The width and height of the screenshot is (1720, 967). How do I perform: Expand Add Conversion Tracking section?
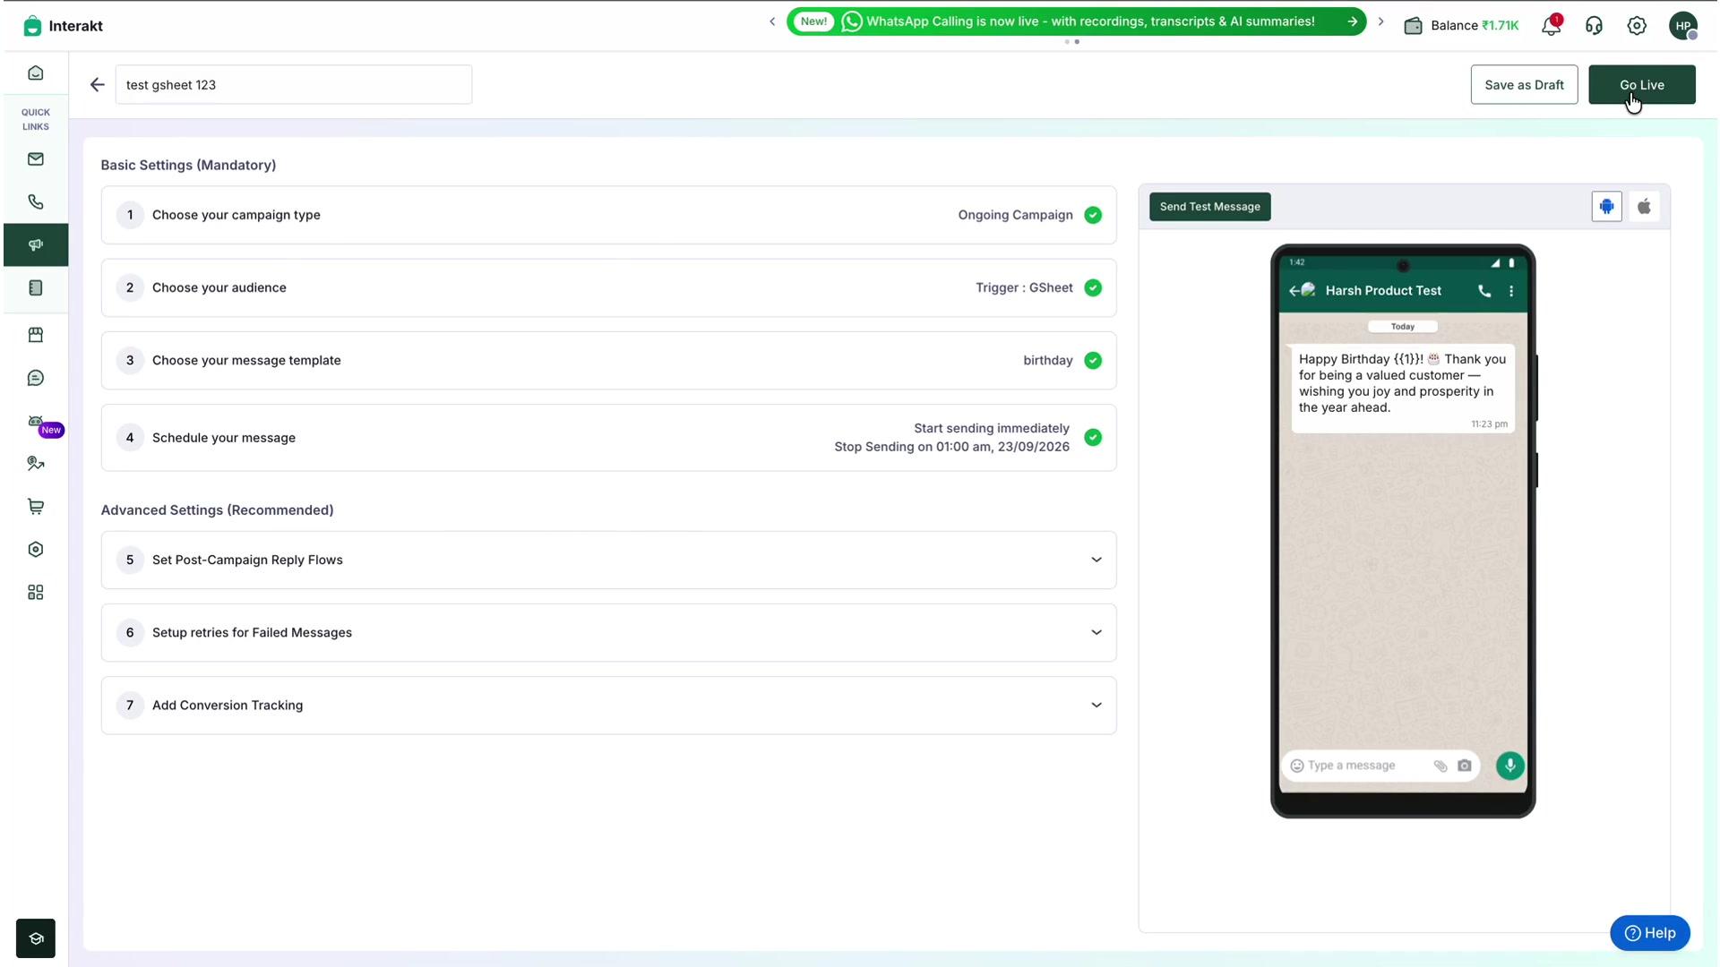608,706
